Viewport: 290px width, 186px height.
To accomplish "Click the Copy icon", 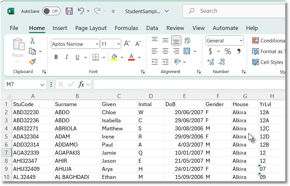I will tap(32, 51).
